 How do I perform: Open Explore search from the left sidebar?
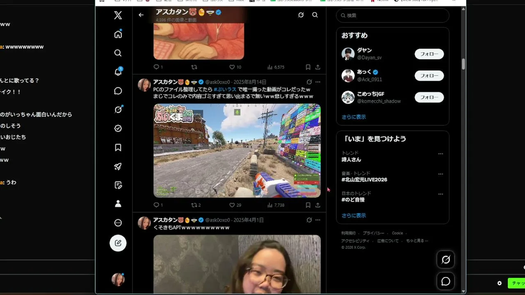tap(118, 53)
